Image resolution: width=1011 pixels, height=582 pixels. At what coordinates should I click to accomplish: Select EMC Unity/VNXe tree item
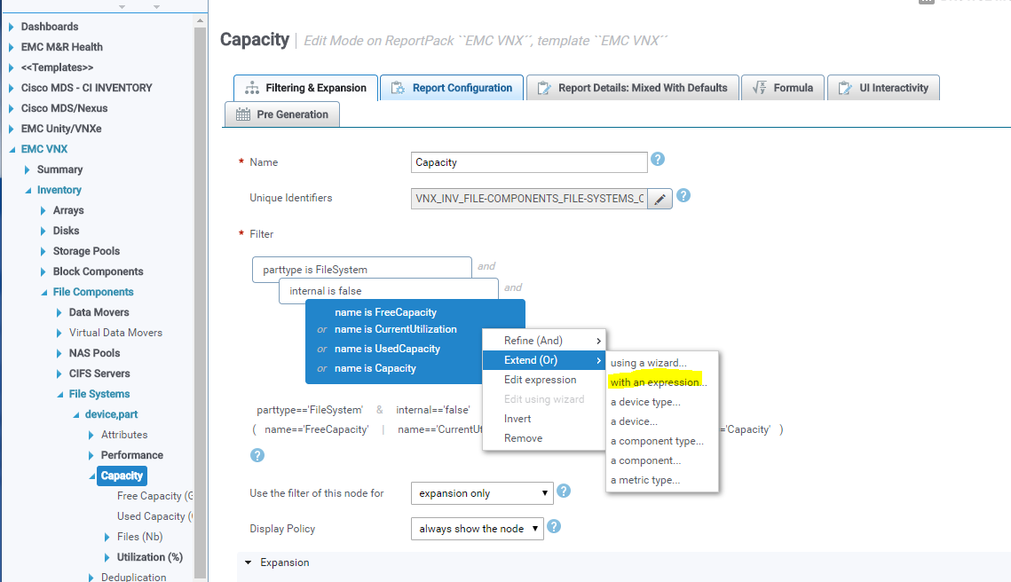tap(61, 129)
